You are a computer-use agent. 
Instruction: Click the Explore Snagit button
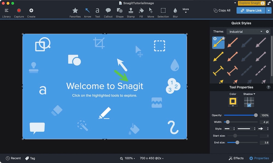(251, 3)
